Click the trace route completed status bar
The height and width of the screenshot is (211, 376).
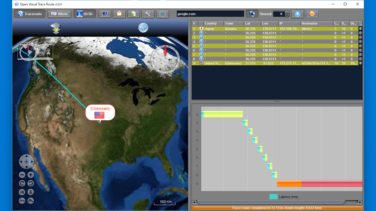coord(277,208)
